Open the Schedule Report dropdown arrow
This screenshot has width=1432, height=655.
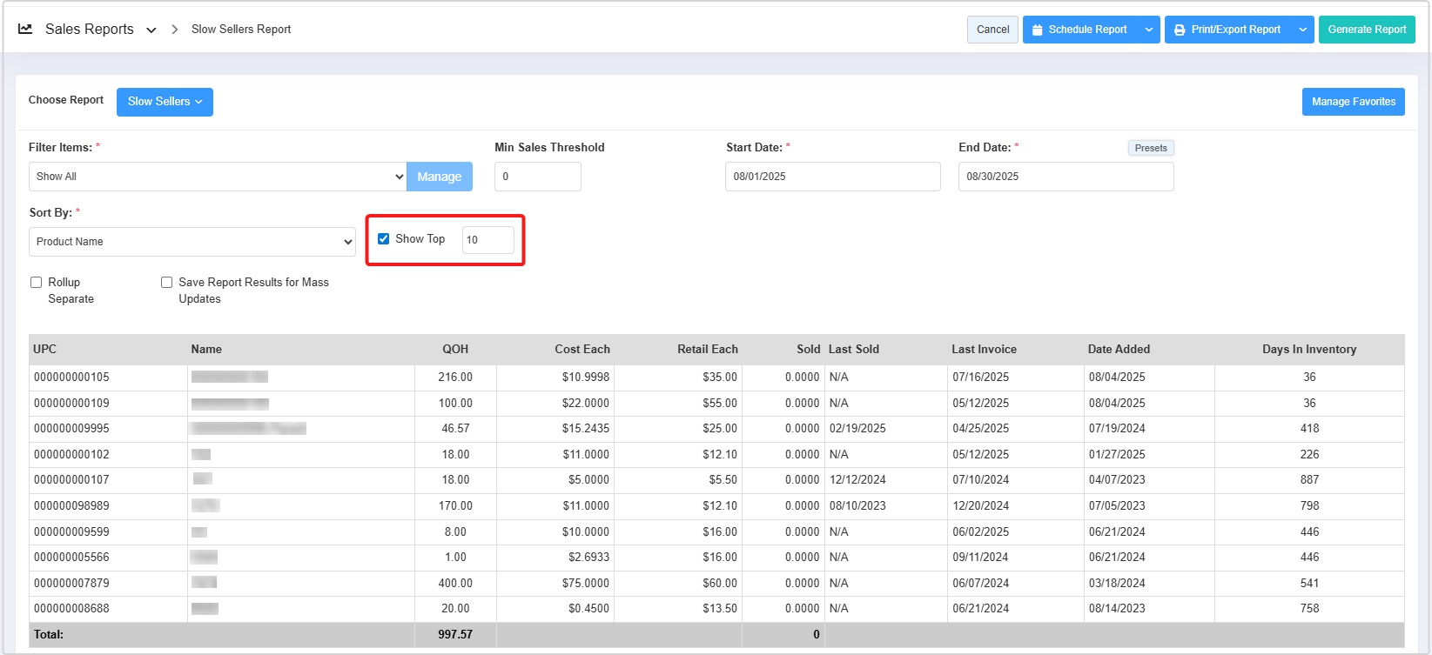click(1149, 30)
